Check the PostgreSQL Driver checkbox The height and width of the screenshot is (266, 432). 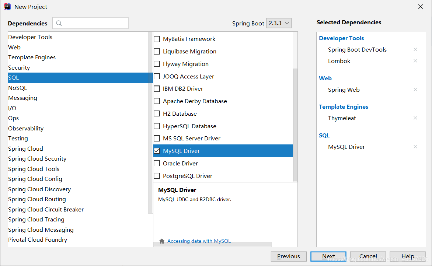[157, 176]
